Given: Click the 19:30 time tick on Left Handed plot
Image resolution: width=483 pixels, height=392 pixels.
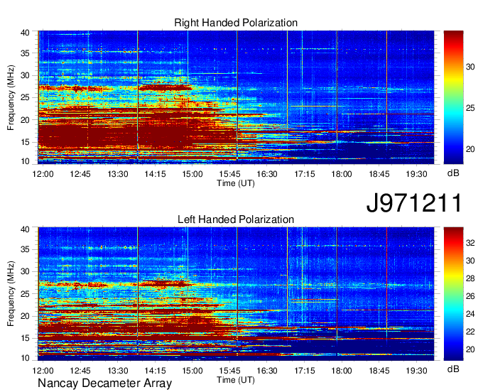Looking at the screenshot, I should (416, 371).
